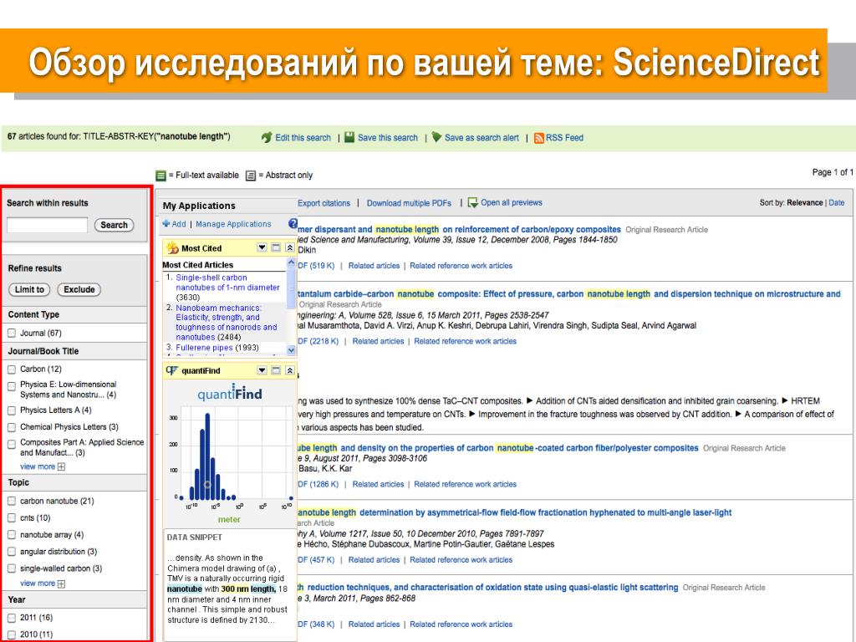Click the blue plus Add application icon
Viewport: 856px width, 642px height.
[x=166, y=224]
